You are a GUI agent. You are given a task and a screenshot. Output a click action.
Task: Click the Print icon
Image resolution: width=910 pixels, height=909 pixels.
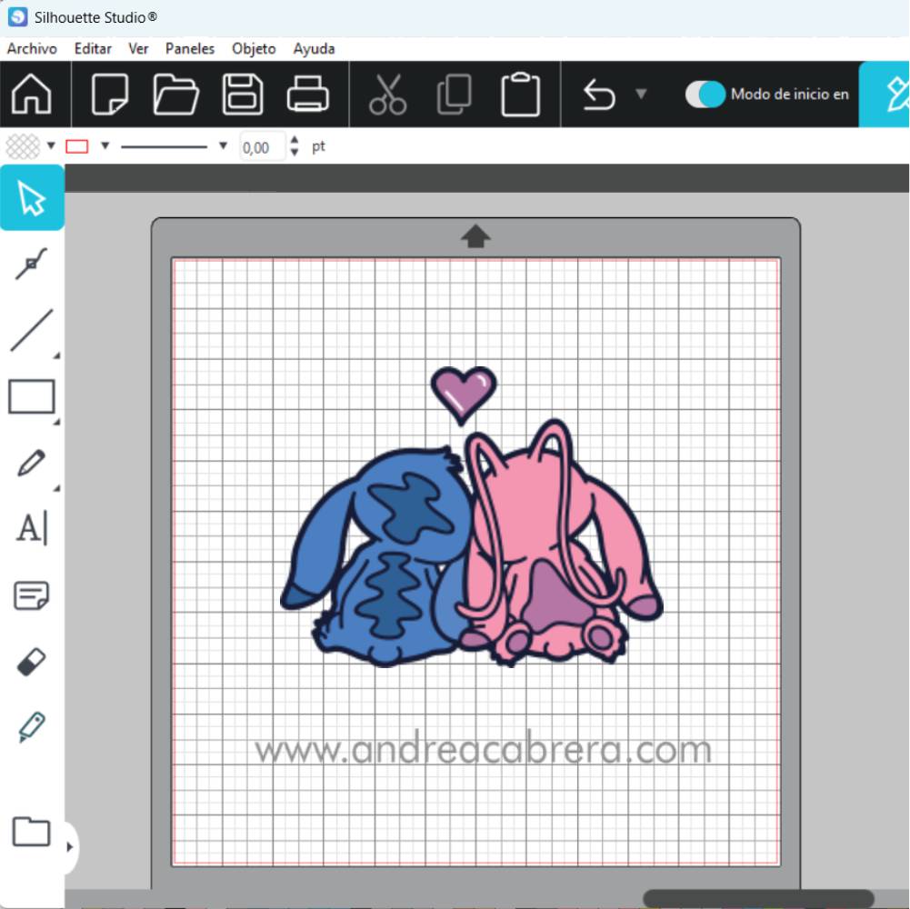point(308,95)
